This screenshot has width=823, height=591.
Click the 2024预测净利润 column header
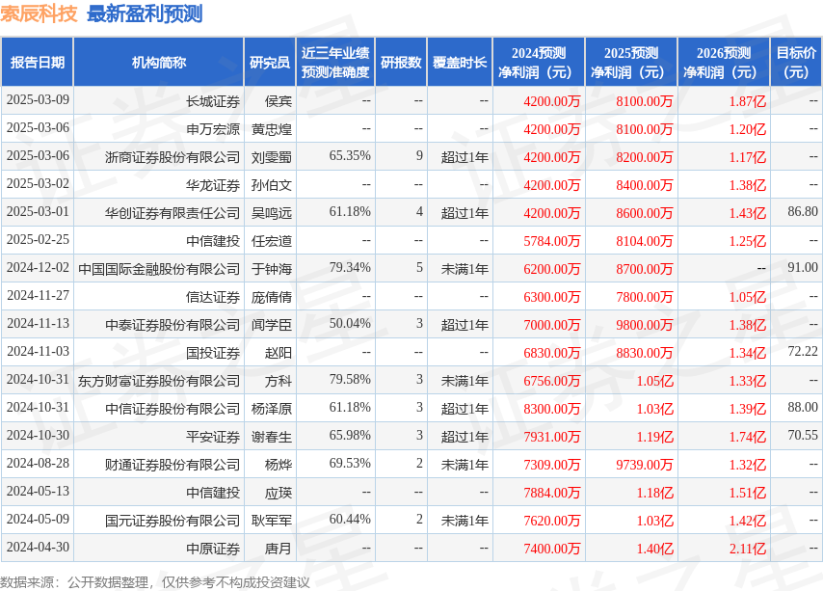(x=539, y=63)
